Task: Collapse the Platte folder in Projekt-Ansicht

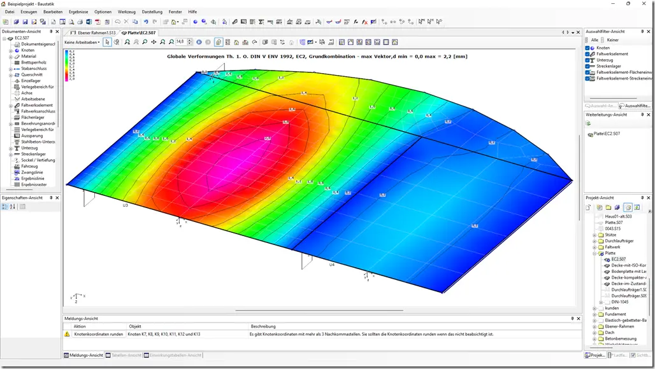Action: [x=594, y=253]
